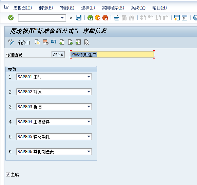The width and height of the screenshot is (197, 185).
Task: Click the generate shortcut icon
Action: pyautogui.click(x=184, y=18)
